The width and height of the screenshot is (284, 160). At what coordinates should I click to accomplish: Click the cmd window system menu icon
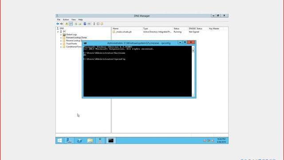pos(85,43)
